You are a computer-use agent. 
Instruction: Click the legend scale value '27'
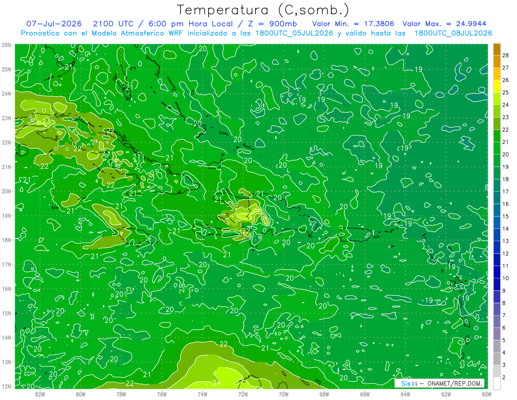506,67
